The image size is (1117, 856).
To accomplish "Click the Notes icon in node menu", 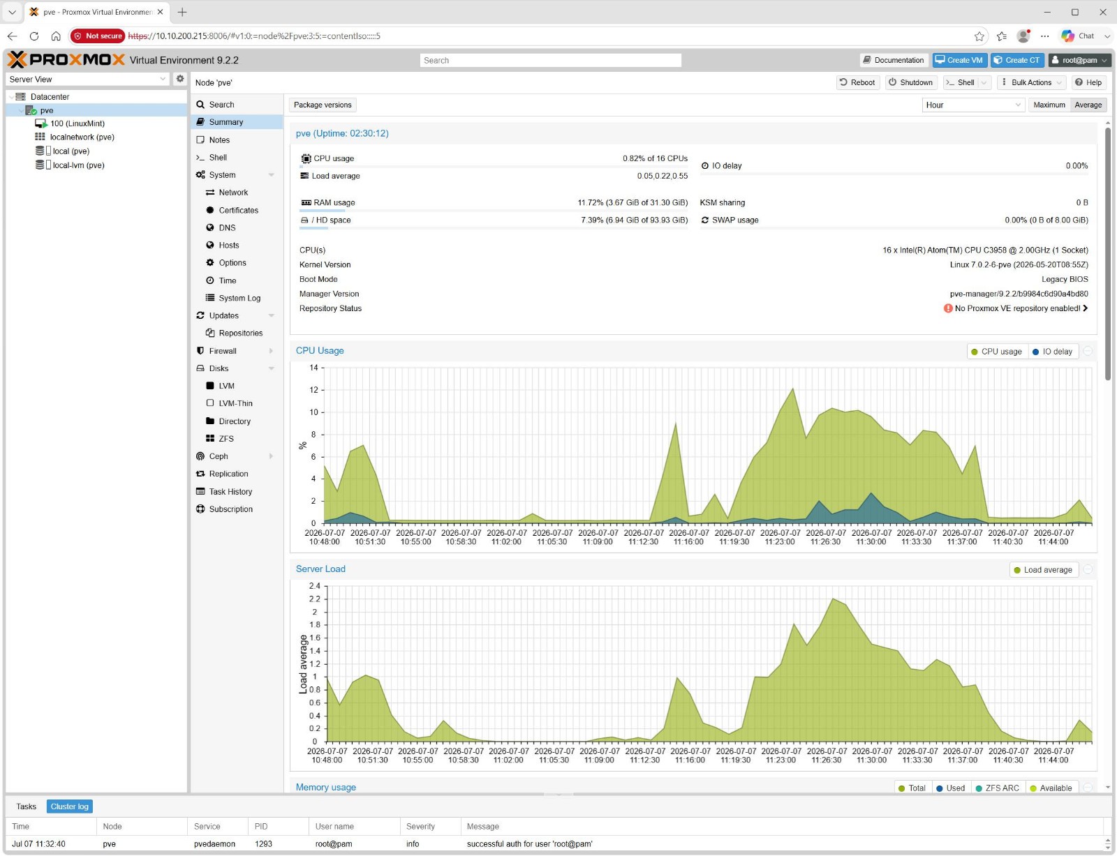I will [x=200, y=140].
